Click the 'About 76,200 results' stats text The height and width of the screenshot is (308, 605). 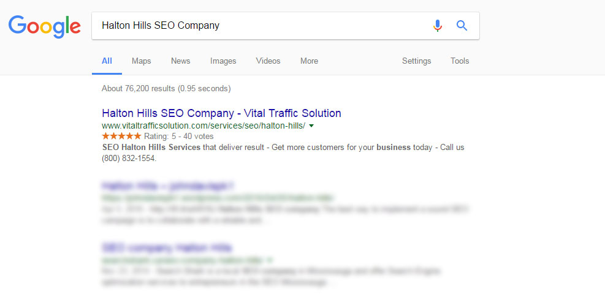pos(166,89)
